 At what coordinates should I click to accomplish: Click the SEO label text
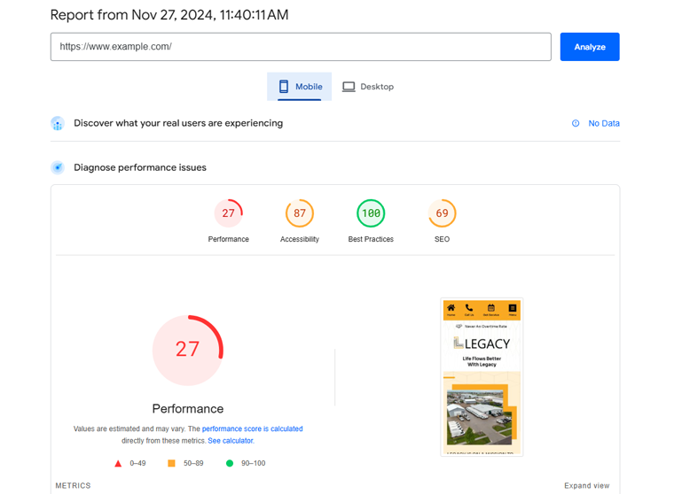pos(442,239)
